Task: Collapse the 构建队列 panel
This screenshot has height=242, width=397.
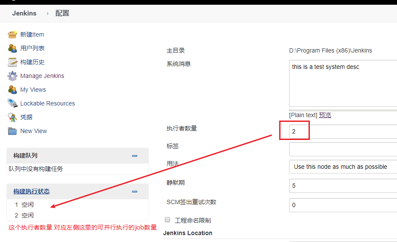Action: coord(135,156)
